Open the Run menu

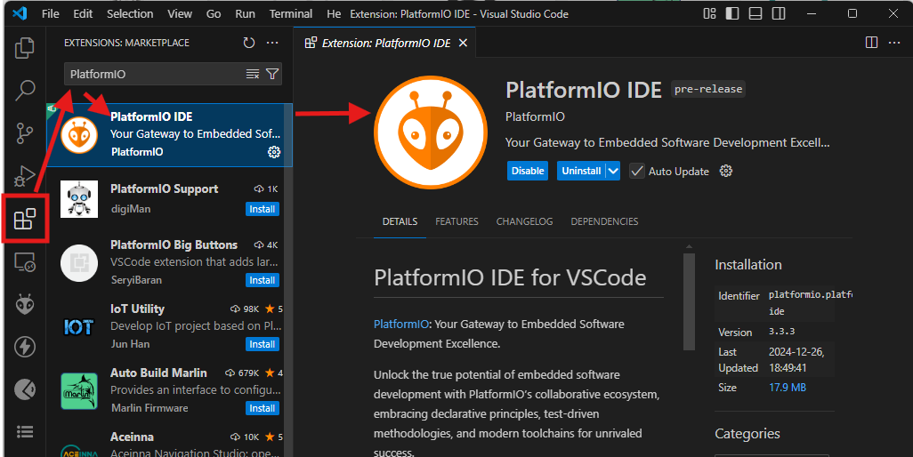(245, 13)
